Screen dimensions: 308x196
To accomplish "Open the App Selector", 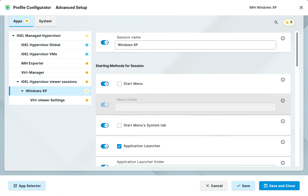I will pyautogui.click(x=27, y=186).
